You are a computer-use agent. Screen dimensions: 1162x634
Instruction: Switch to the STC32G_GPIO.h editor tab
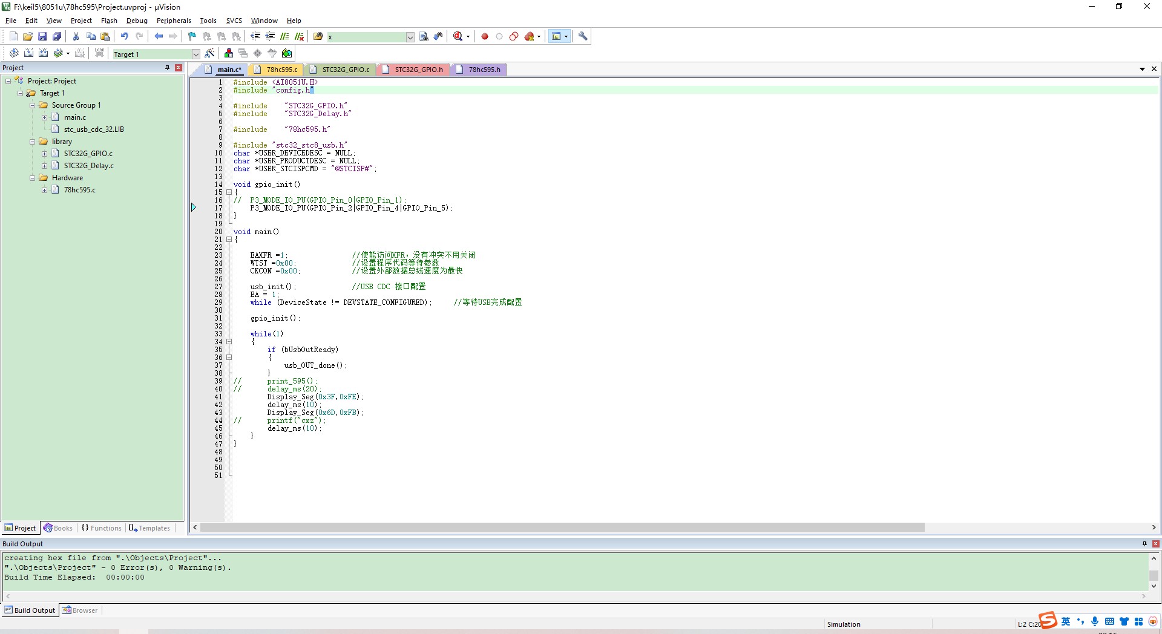click(x=413, y=70)
